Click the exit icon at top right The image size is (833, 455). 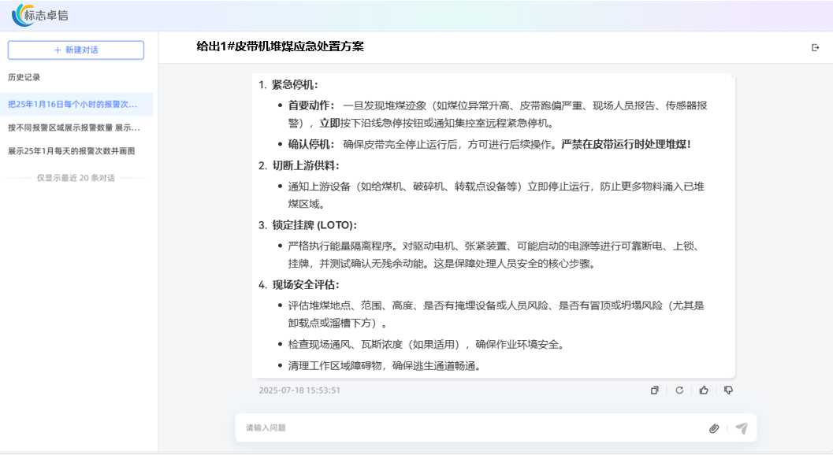[816, 48]
